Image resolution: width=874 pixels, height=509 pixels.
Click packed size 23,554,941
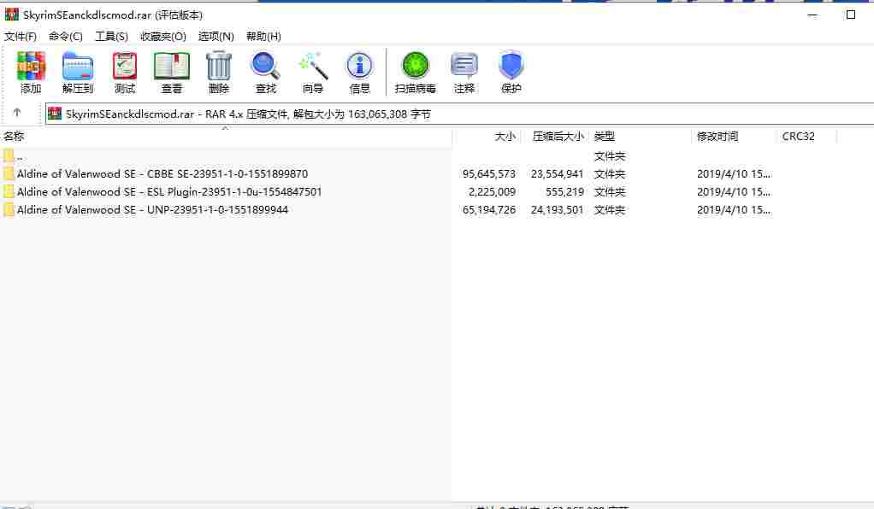click(x=558, y=173)
